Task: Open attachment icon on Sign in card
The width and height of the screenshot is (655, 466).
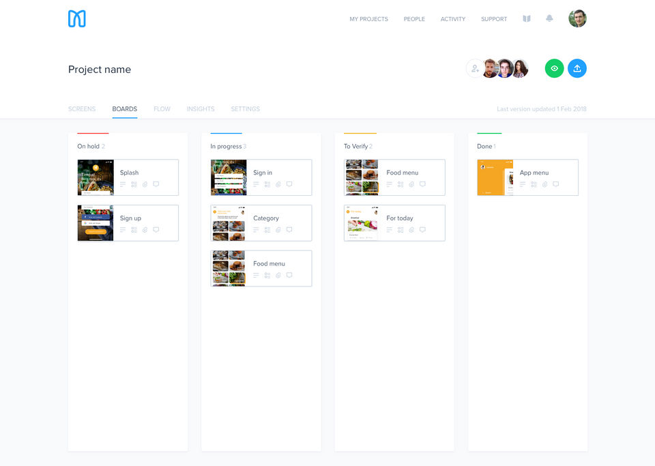Action: coord(278,184)
